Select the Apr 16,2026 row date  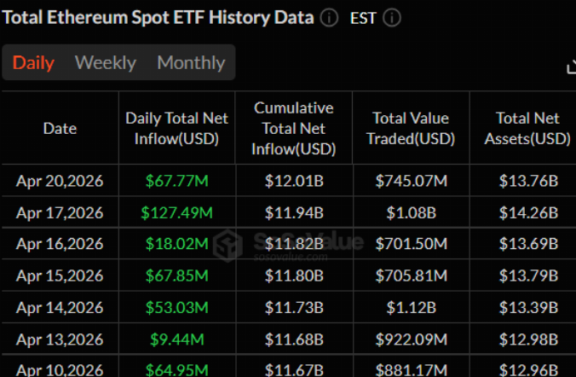60,244
